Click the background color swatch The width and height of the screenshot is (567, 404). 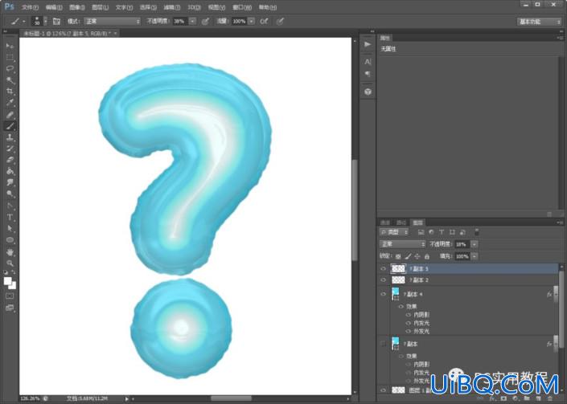pos(13,286)
